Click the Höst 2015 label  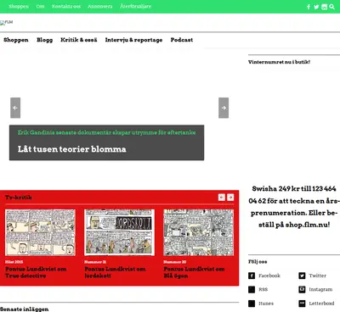coord(14,262)
